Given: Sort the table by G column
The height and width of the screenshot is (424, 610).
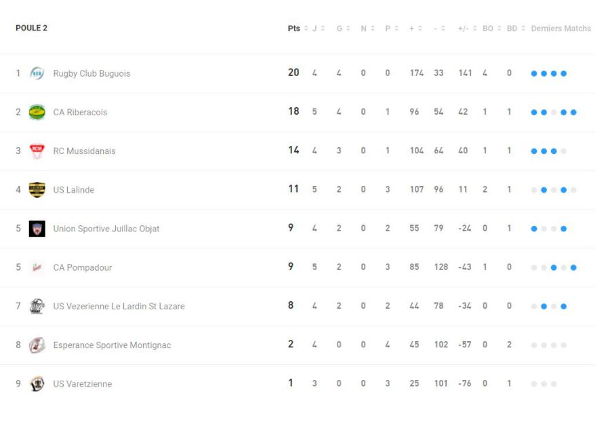Looking at the screenshot, I should coord(343,28).
